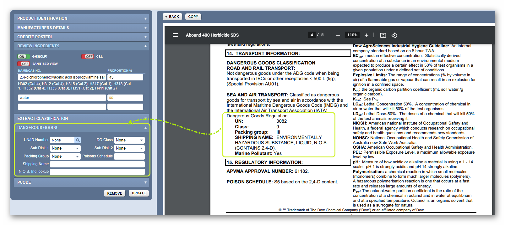Click the Shipping Name input field
The height and width of the screenshot is (225, 505).
coord(97,164)
